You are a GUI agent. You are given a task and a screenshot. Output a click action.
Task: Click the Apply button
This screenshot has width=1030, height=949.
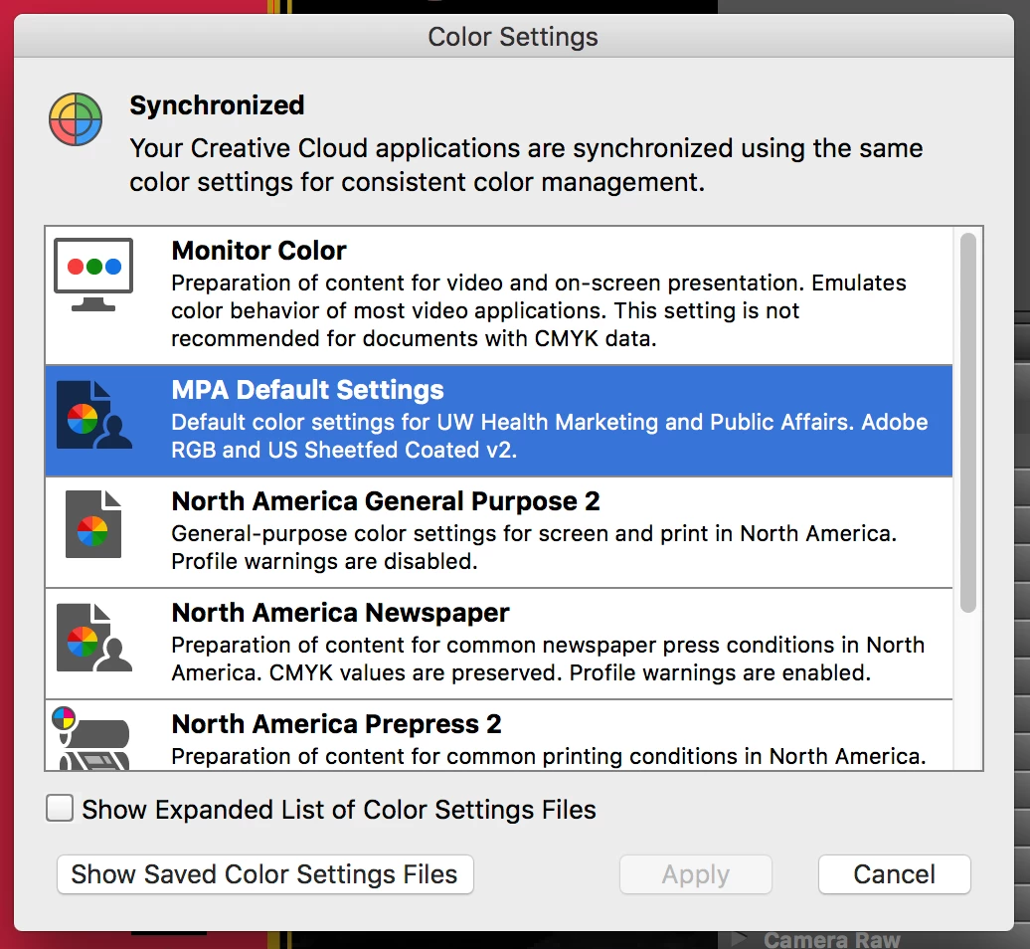[x=696, y=874]
